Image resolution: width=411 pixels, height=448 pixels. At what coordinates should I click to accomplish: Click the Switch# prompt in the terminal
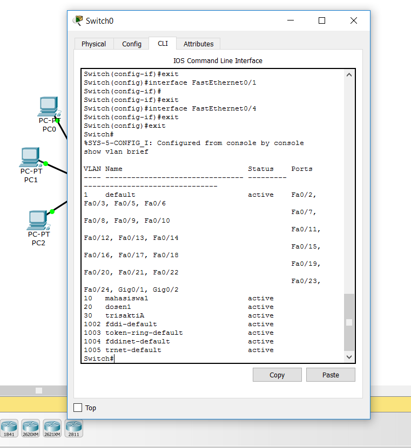tap(99, 359)
